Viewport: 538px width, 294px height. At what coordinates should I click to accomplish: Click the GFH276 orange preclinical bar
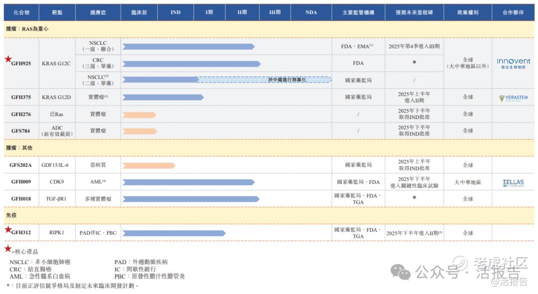pos(139,115)
